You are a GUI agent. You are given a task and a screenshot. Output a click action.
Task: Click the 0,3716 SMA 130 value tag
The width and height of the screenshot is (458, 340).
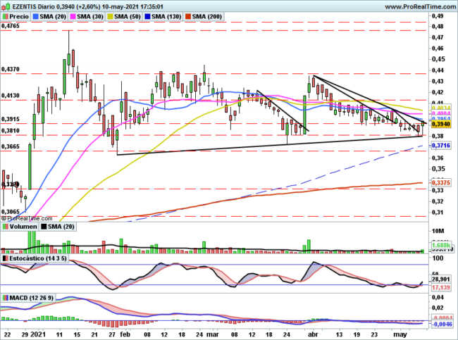pyautogui.click(x=441, y=145)
